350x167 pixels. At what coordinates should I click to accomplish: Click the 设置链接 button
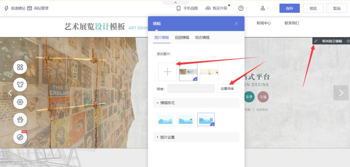coord(227,89)
